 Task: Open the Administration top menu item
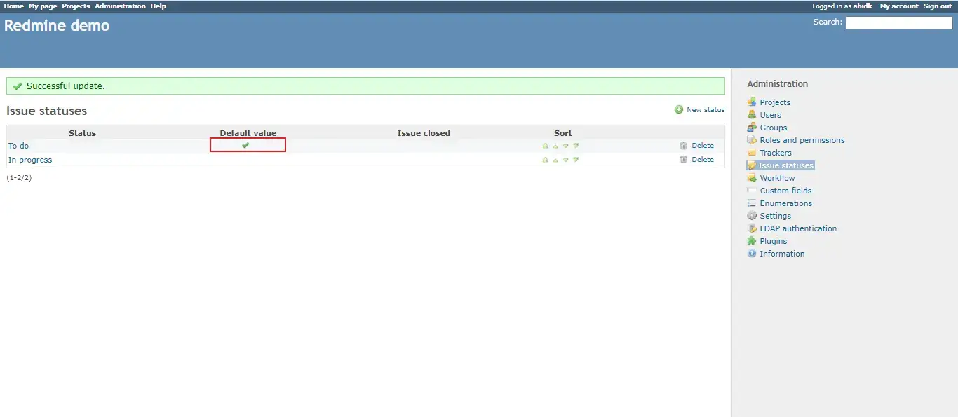pyautogui.click(x=120, y=6)
